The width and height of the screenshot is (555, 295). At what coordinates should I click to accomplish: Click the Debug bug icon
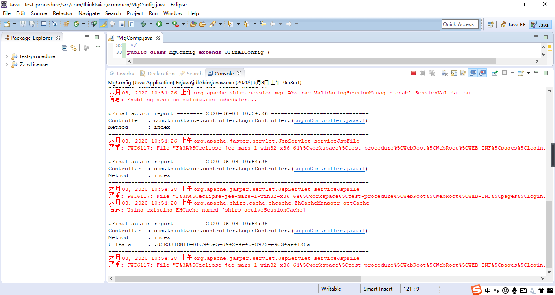tap(143, 24)
